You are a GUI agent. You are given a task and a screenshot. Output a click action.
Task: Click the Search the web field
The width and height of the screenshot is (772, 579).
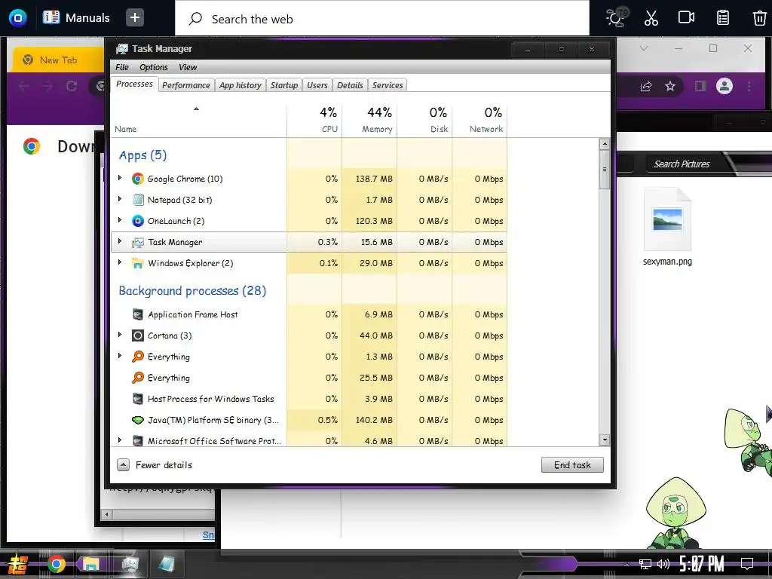tap(382, 19)
